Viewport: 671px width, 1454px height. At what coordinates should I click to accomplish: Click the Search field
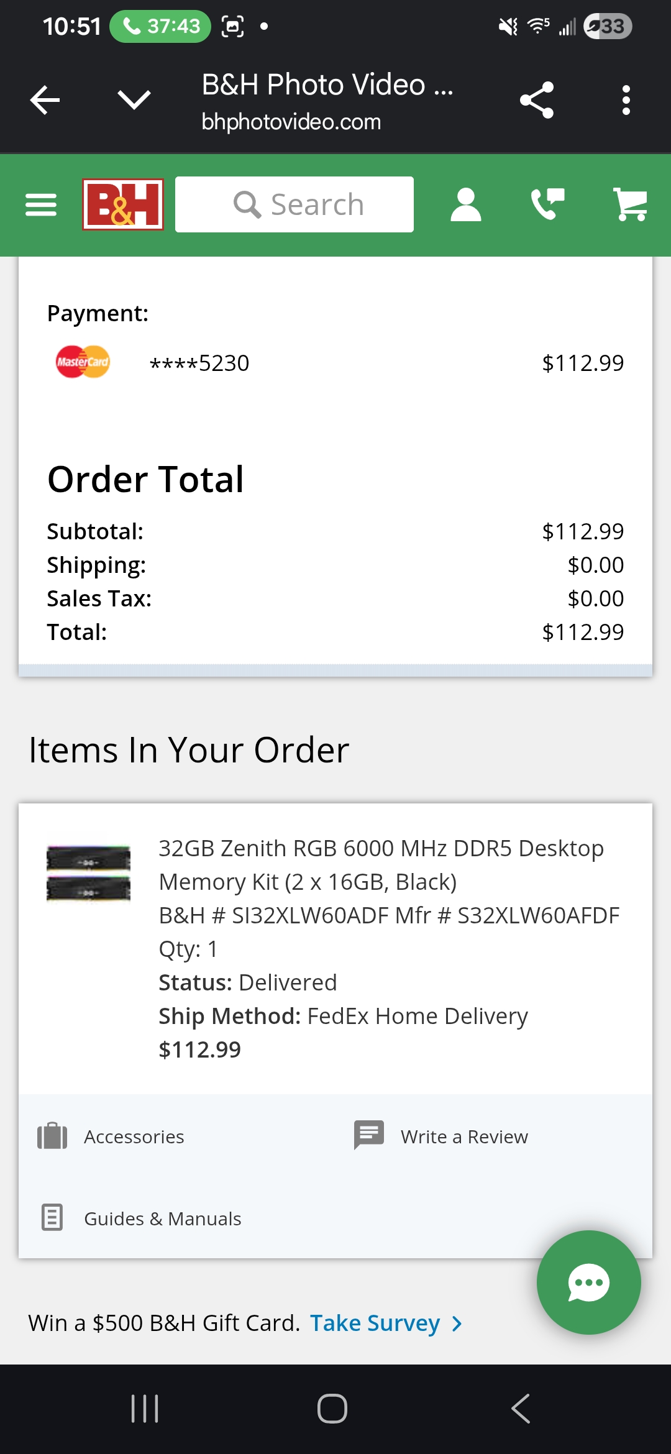(294, 204)
